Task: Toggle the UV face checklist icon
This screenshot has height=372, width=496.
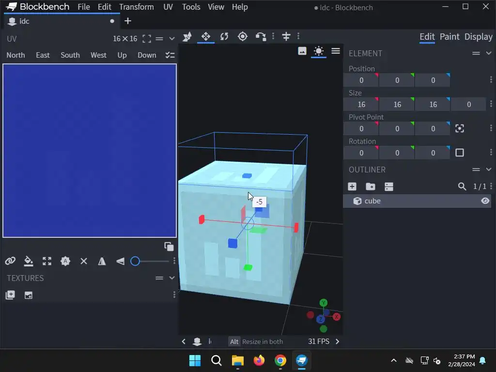Action: click(170, 55)
